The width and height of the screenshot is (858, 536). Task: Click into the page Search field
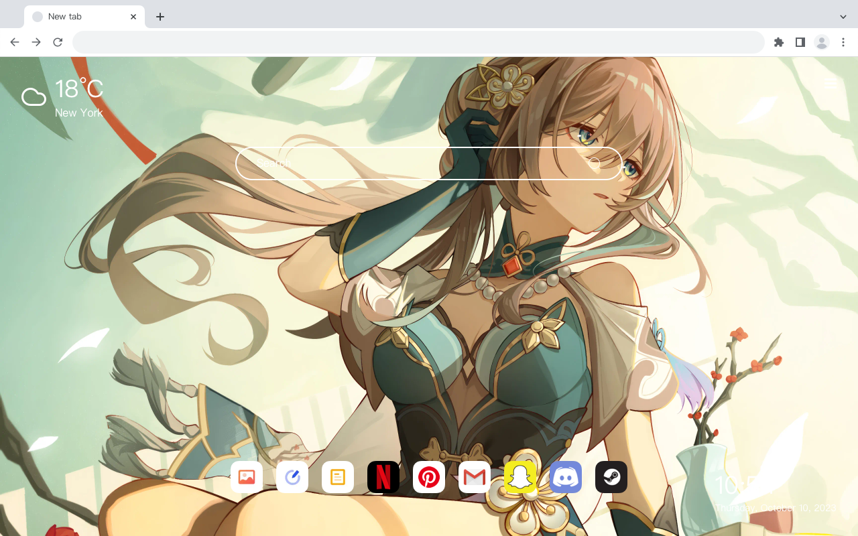429,163
